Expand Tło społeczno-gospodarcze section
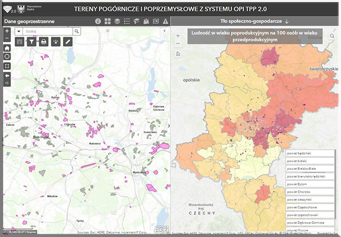The image size is (341, 237). pyautogui.click(x=255, y=21)
